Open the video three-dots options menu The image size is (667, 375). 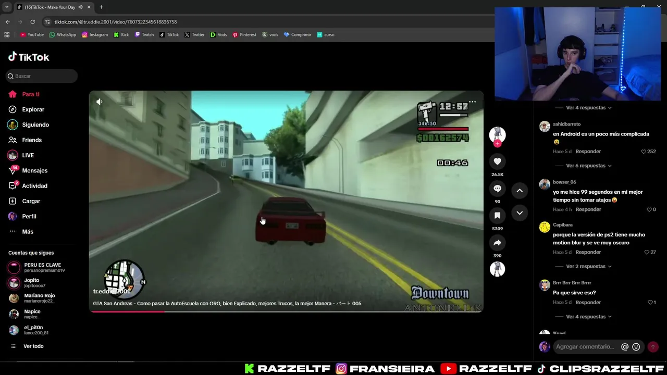point(472,102)
